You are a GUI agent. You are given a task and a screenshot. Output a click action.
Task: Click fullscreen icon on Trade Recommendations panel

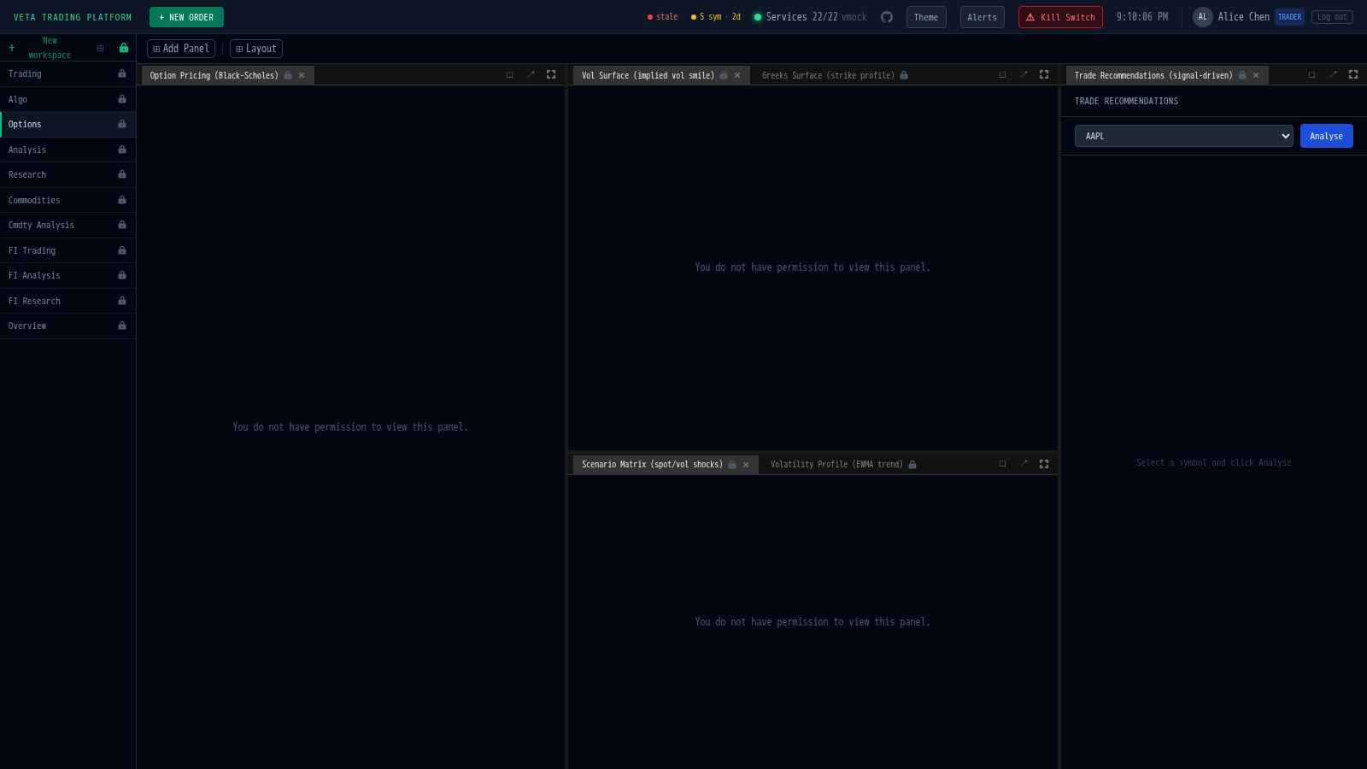tap(1353, 75)
